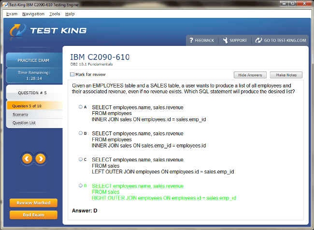Open the Exam menu
Image resolution: width=314 pixels, height=230 pixels.
click(12, 14)
